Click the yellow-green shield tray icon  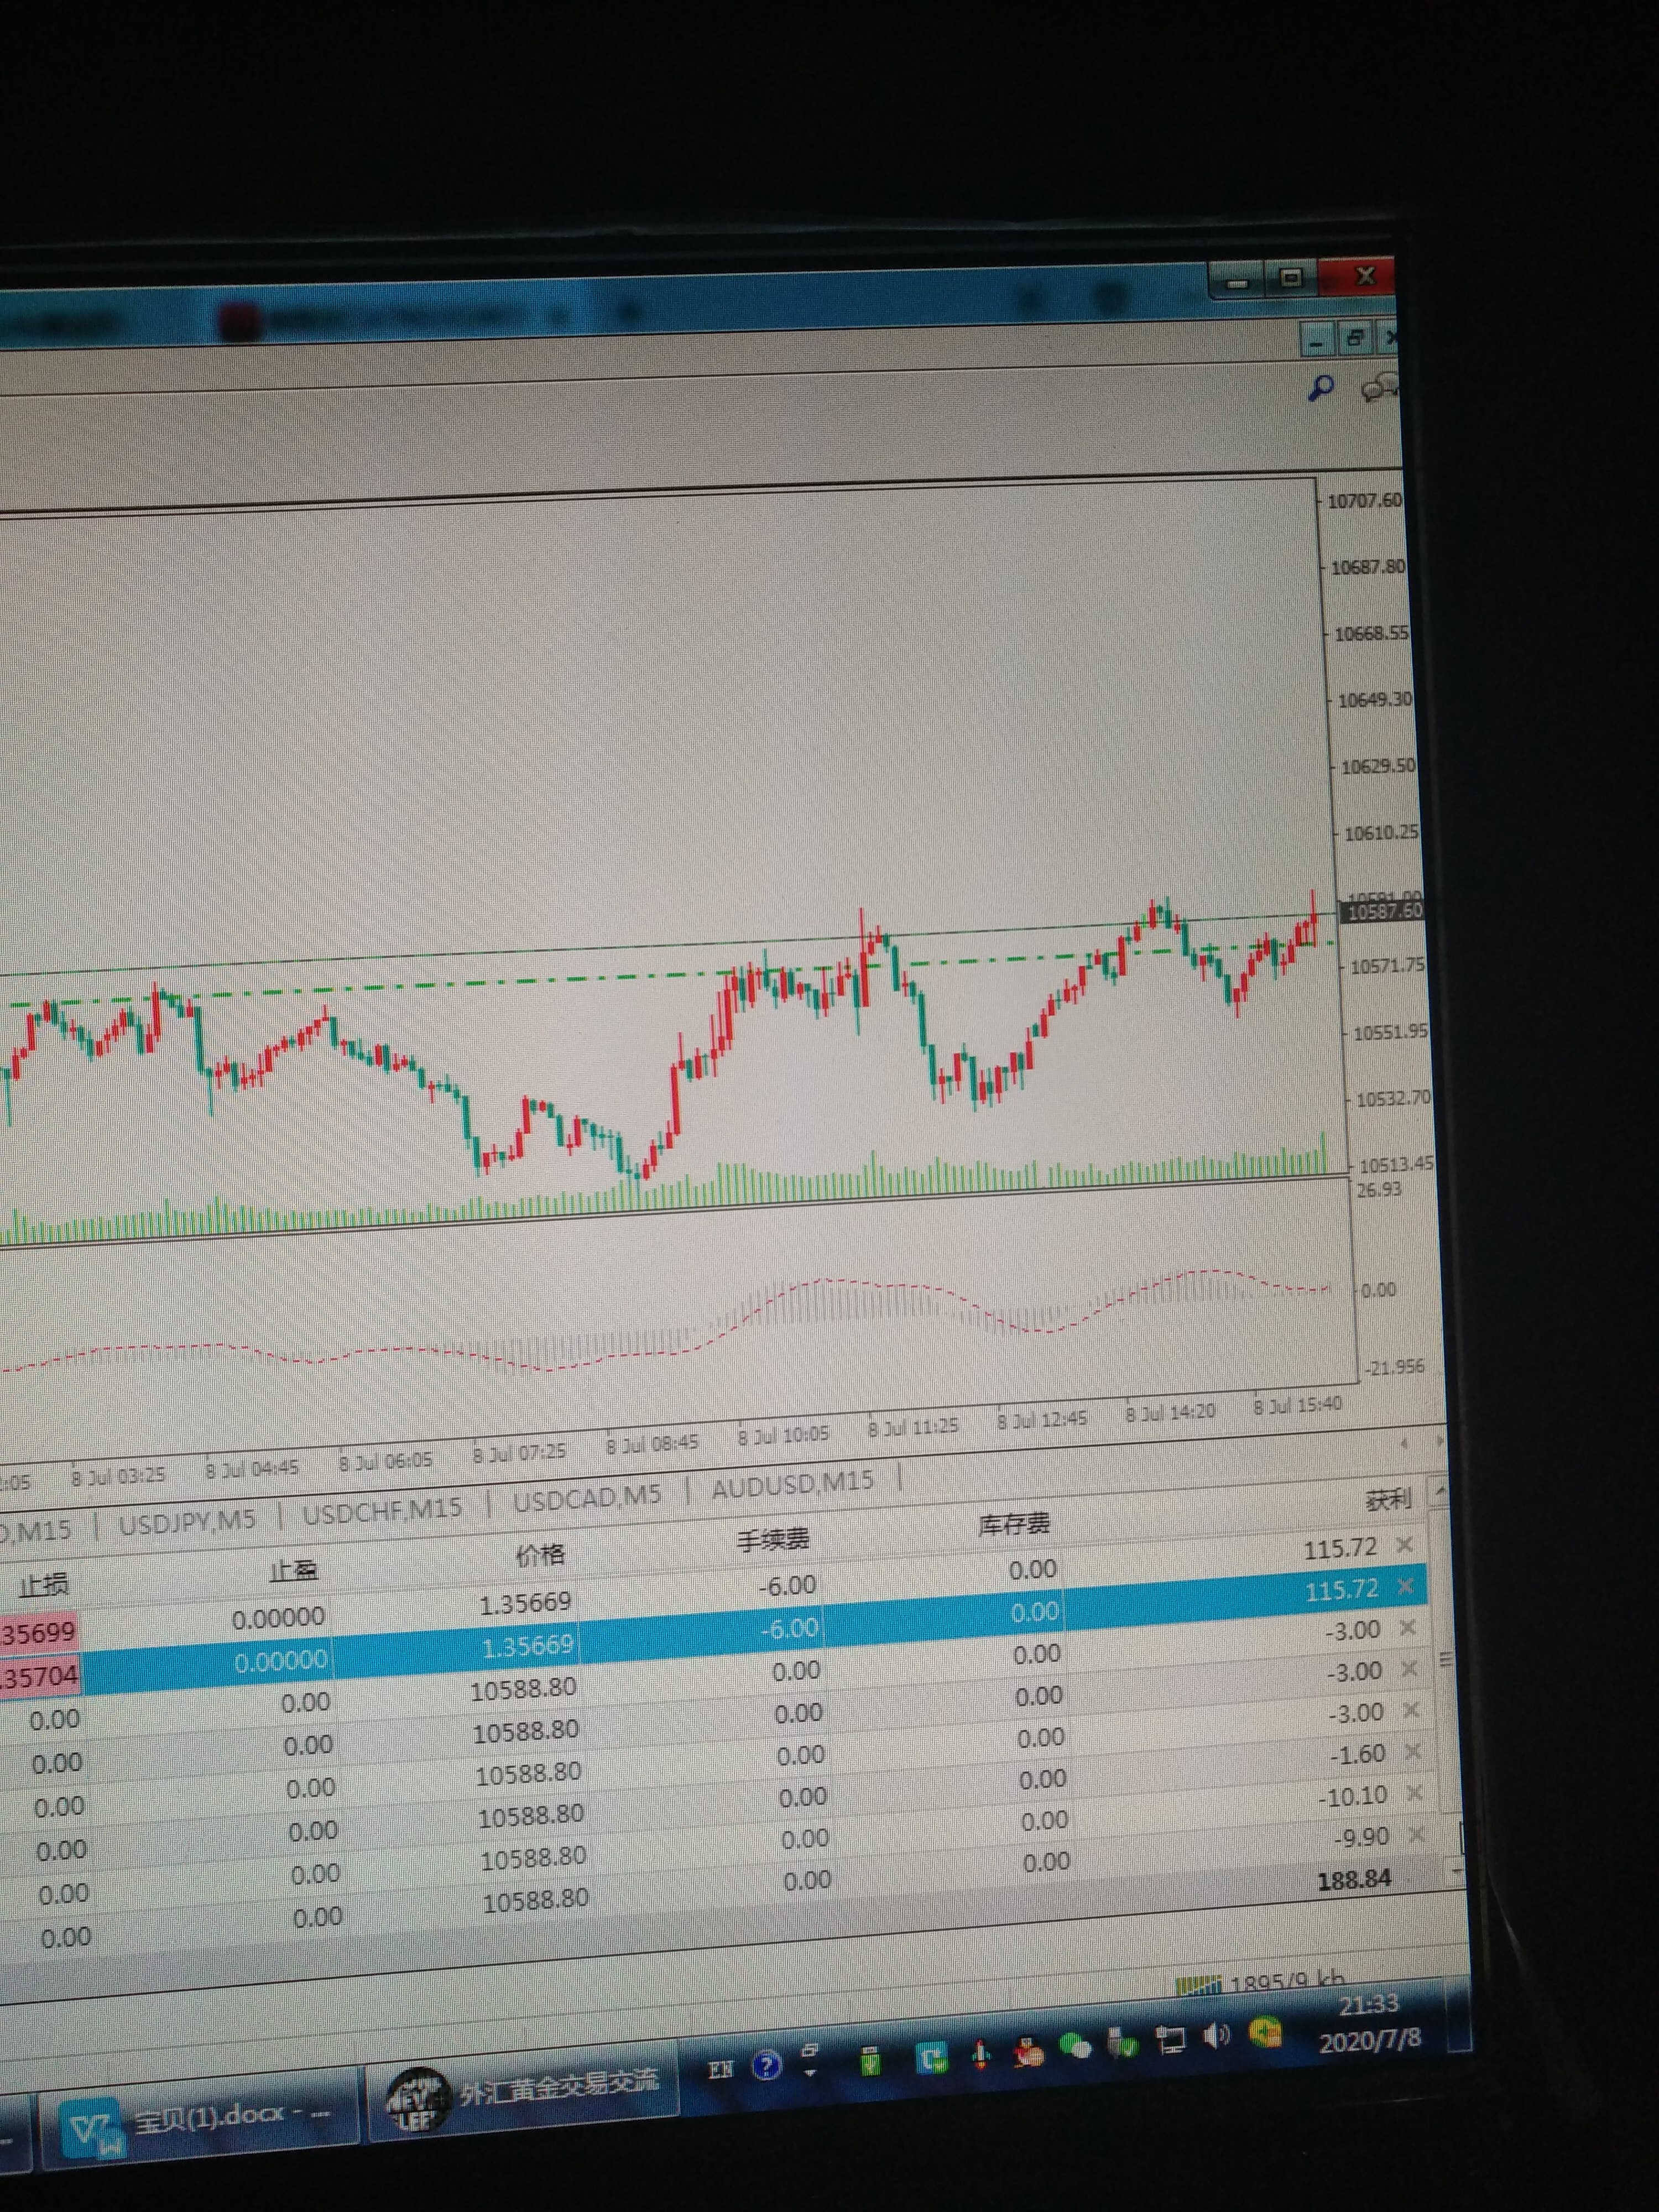1265,2033
